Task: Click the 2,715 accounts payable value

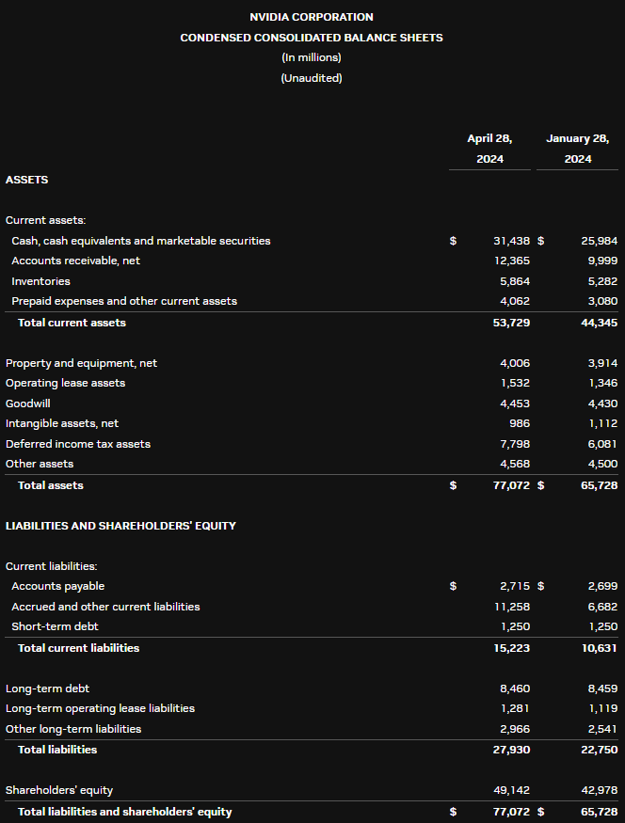Action: pos(515,586)
